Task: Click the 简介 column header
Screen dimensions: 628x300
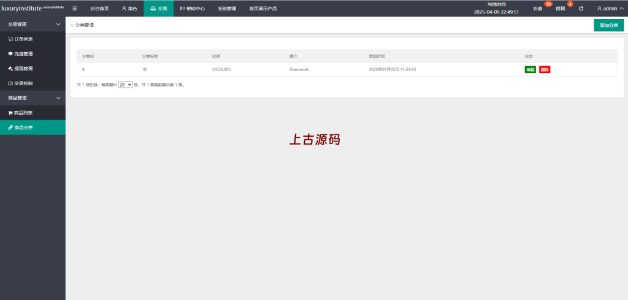Action: 294,56
